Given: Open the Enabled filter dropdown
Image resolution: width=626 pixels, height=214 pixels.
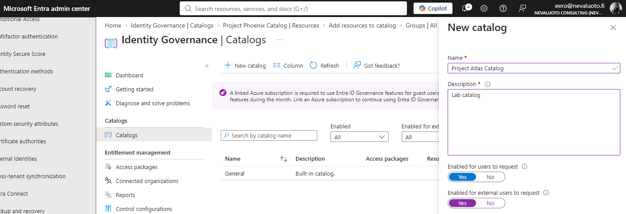Looking at the screenshot, I should pos(359,137).
